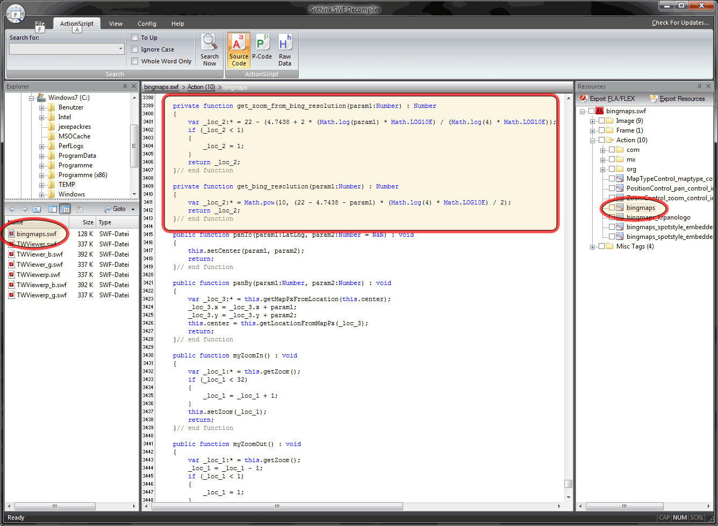
Task: Expand the Frame (1) node
Action: click(593, 130)
